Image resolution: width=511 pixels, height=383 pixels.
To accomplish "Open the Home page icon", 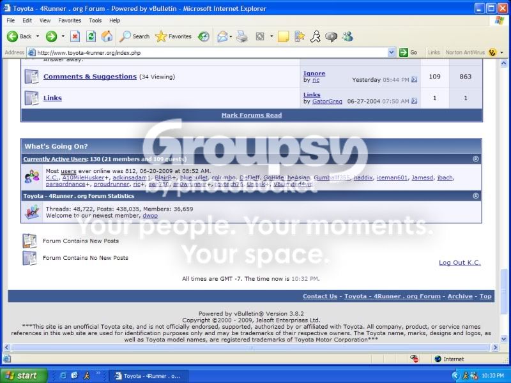I will pyautogui.click(x=107, y=36).
